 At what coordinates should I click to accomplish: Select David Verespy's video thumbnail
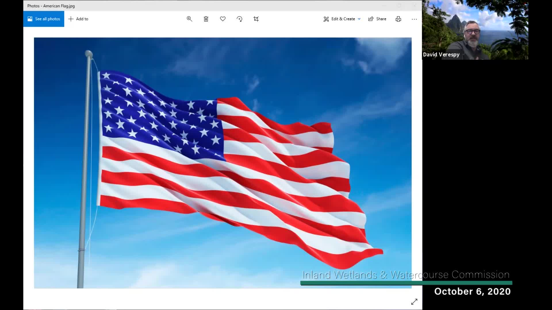coord(475,30)
